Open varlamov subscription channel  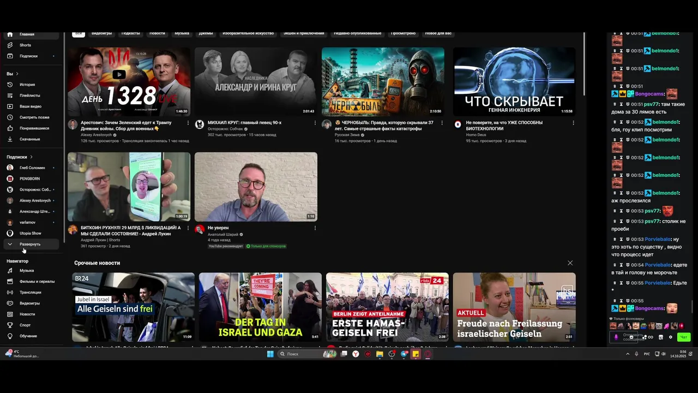pyautogui.click(x=31, y=222)
